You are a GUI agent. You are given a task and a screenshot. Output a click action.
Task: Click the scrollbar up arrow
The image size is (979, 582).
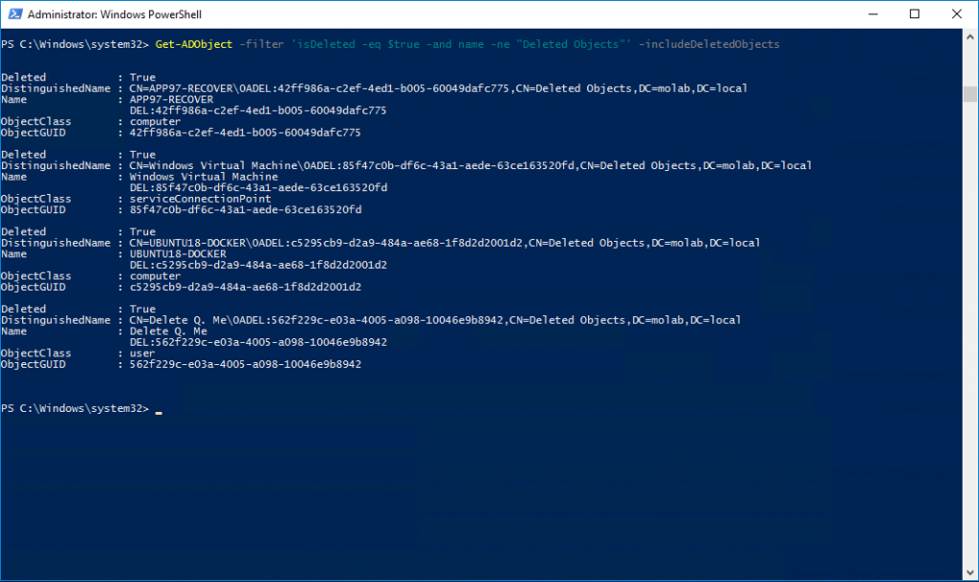pos(970,36)
